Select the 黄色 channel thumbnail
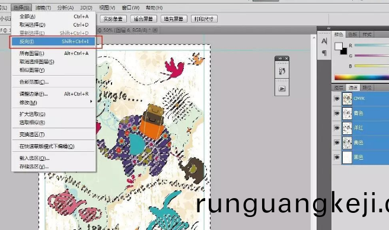 347,142
